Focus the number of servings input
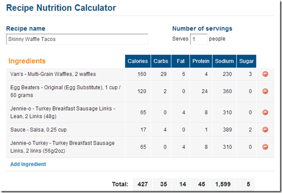282x193 pixels. (198, 39)
